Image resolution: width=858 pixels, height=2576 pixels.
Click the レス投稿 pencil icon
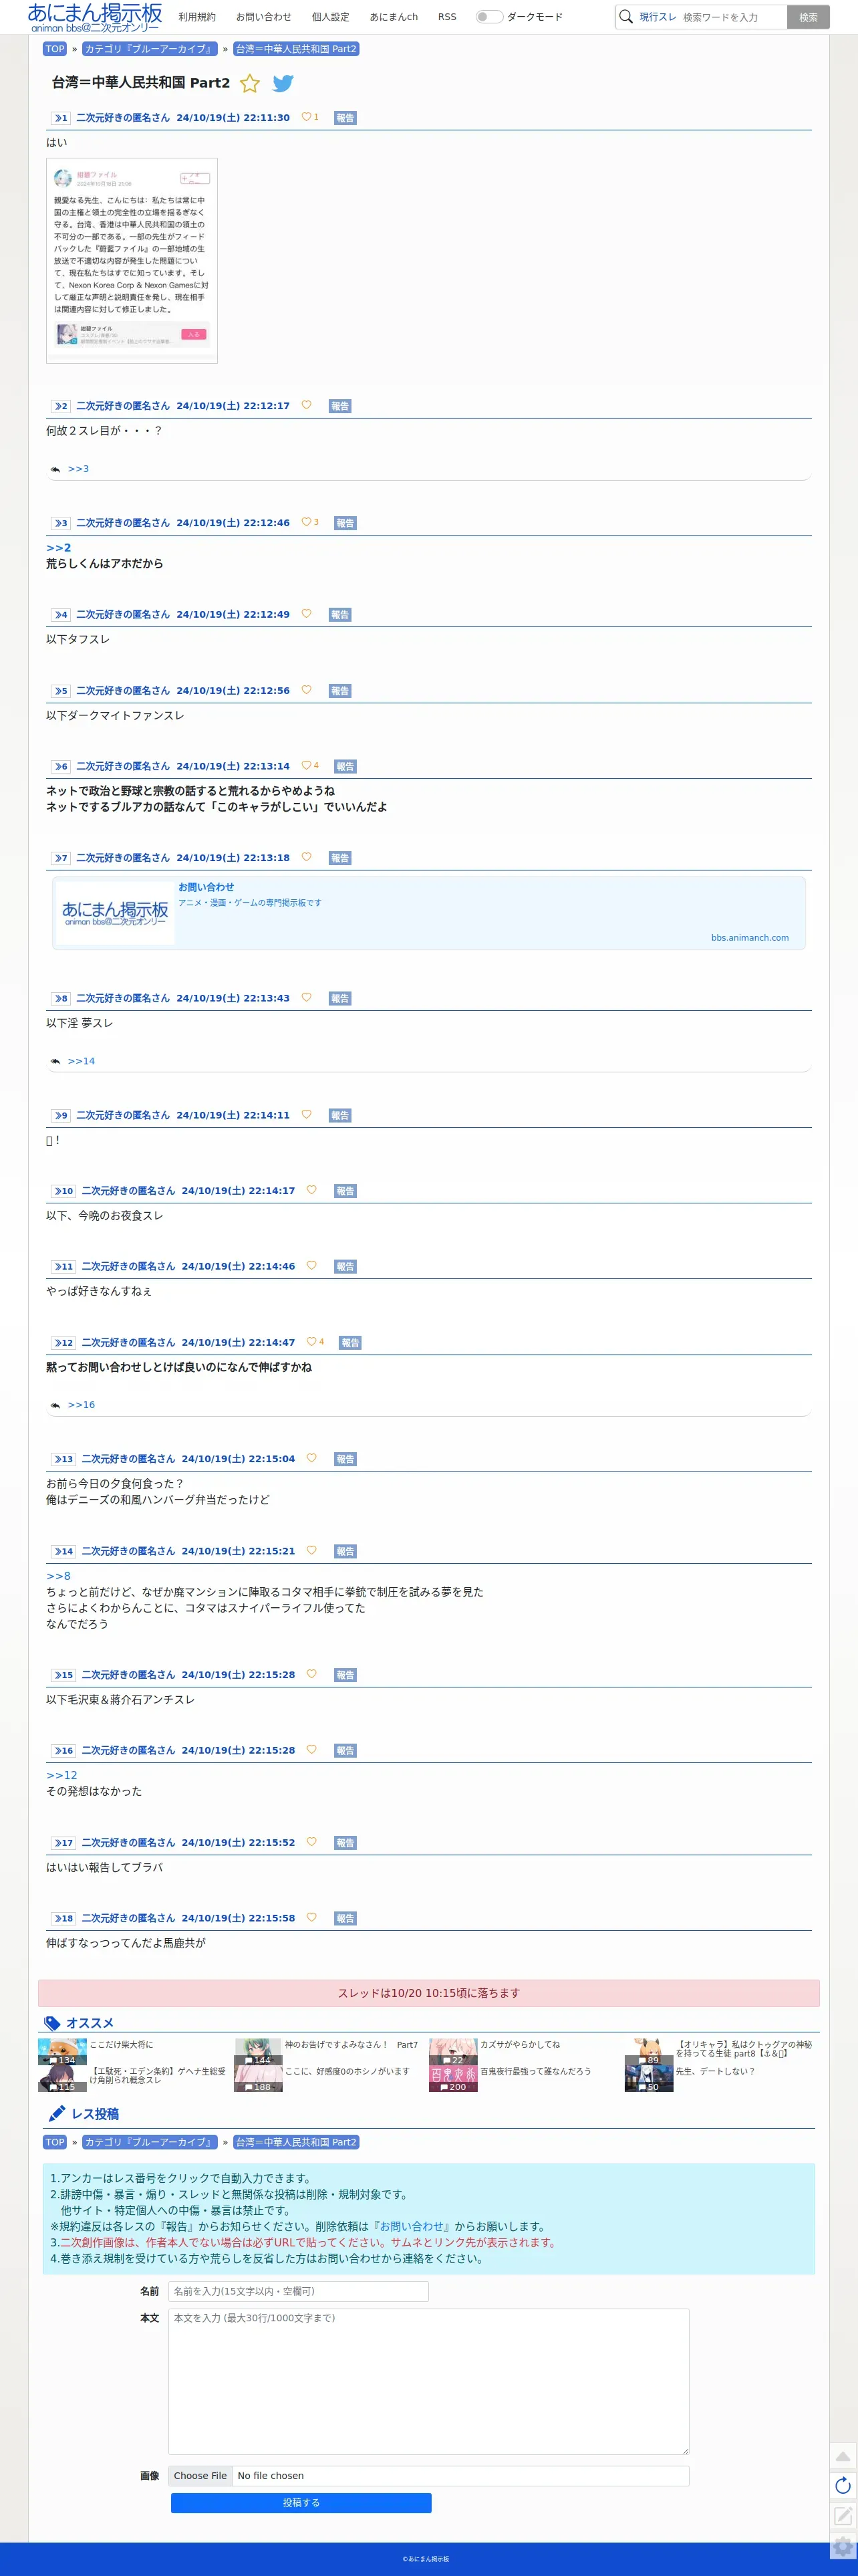(x=57, y=2113)
